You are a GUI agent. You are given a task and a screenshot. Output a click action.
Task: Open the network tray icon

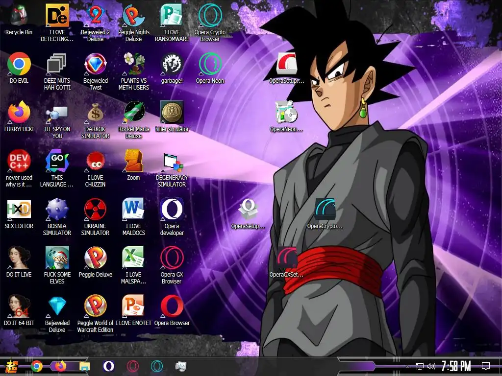420,367
